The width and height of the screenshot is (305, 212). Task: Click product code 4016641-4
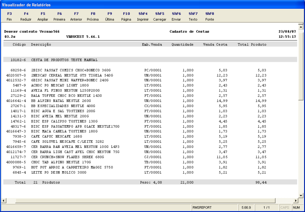[16, 101]
